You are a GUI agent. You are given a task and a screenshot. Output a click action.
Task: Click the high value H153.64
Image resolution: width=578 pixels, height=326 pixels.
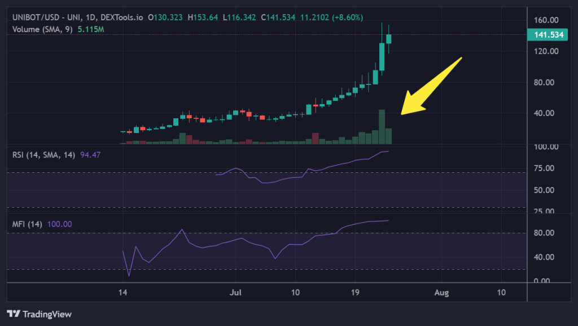pyautogui.click(x=203, y=17)
